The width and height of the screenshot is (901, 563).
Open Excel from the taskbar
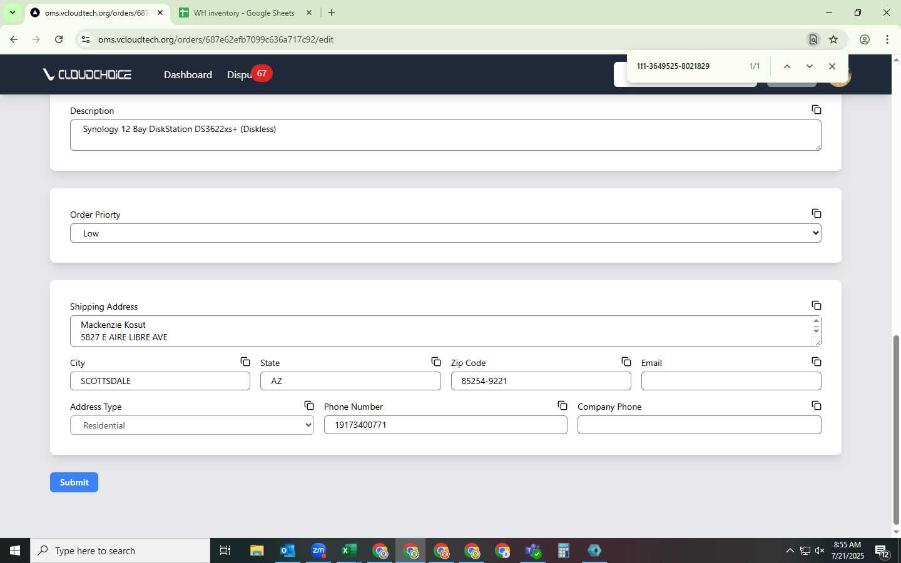click(349, 550)
